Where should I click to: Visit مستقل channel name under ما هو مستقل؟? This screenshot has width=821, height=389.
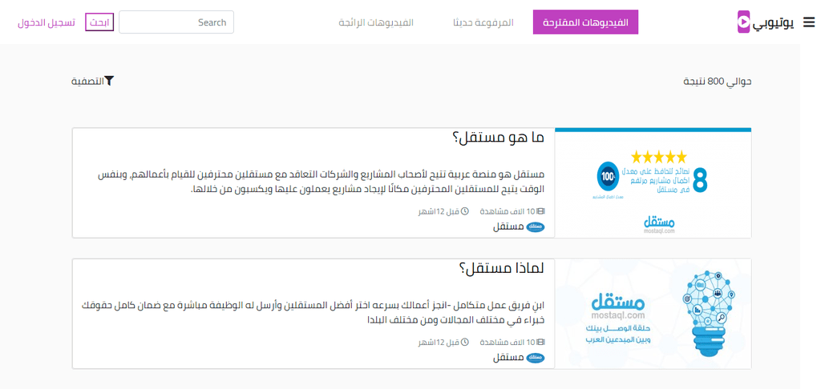click(508, 227)
